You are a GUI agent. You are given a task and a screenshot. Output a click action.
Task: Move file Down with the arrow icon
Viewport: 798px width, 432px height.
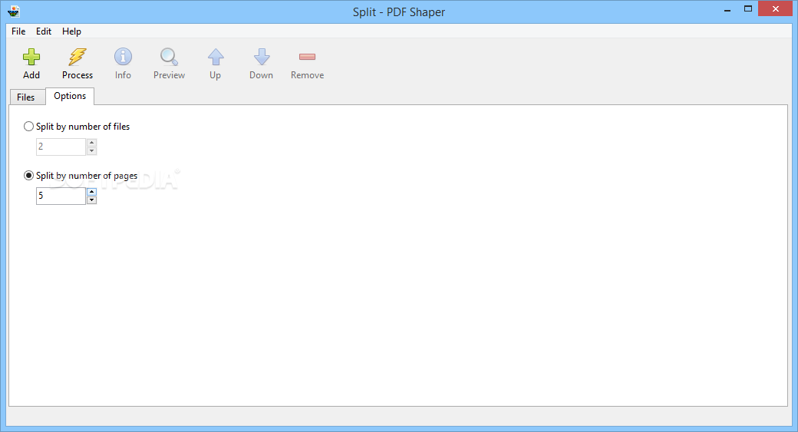coord(262,57)
